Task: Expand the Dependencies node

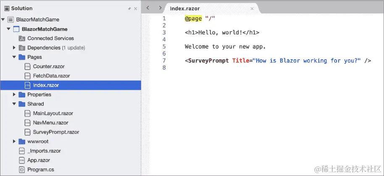Action: (x=14, y=48)
